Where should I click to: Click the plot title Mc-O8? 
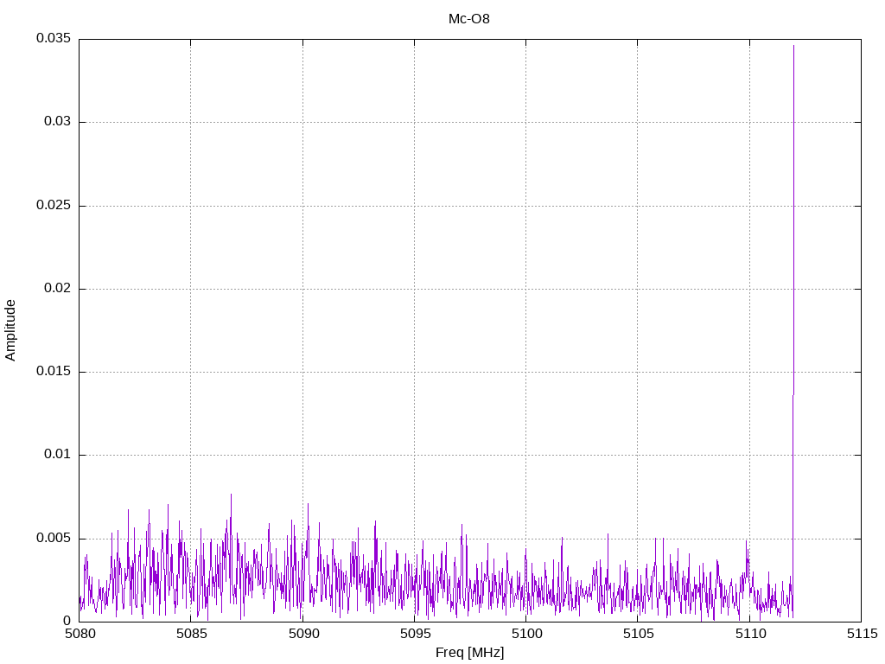(x=468, y=18)
